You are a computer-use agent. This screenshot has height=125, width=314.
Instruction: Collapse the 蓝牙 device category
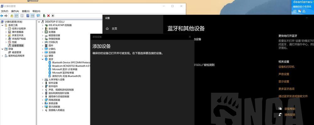tap(43, 59)
